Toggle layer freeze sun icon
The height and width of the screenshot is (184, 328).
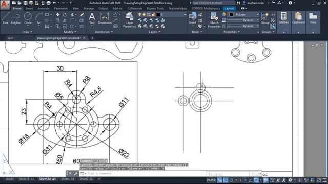pyautogui.click(x=144, y=15)
